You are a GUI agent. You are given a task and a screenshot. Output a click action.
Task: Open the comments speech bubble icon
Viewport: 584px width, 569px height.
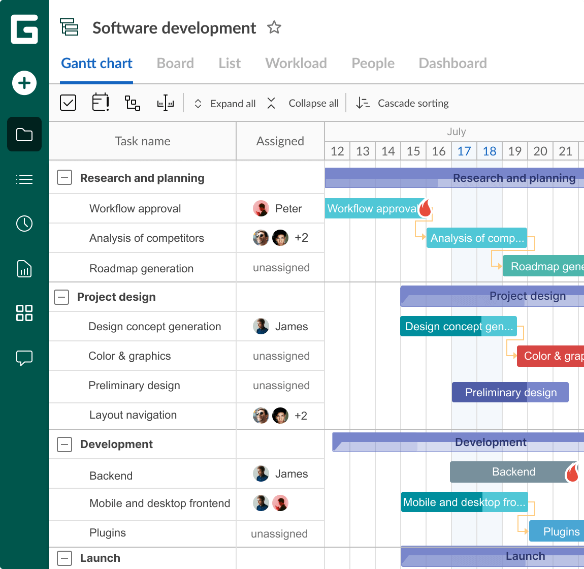pos(24,358)
